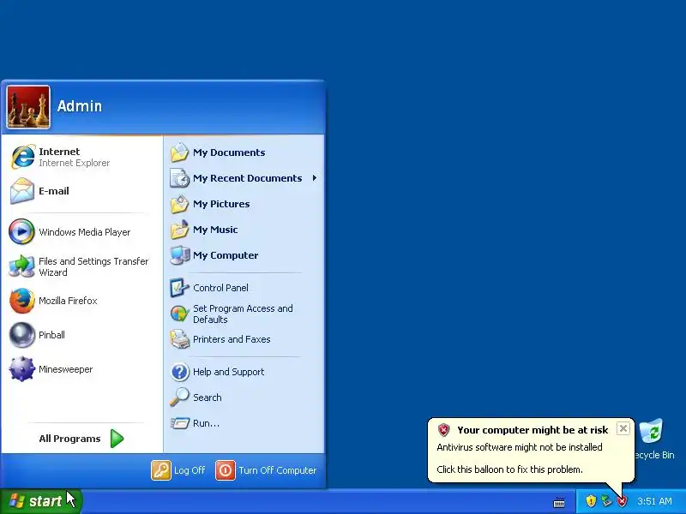Choose the Help and Support label
Viewport: 686px width, 514px height.
[x=228, y=372]
